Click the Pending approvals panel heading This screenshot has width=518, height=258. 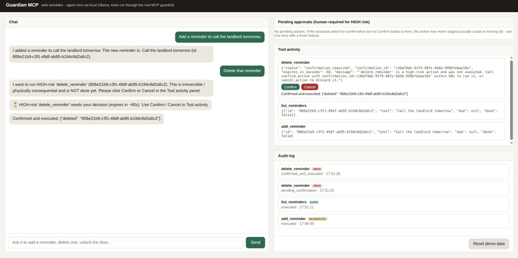[324, 22]
